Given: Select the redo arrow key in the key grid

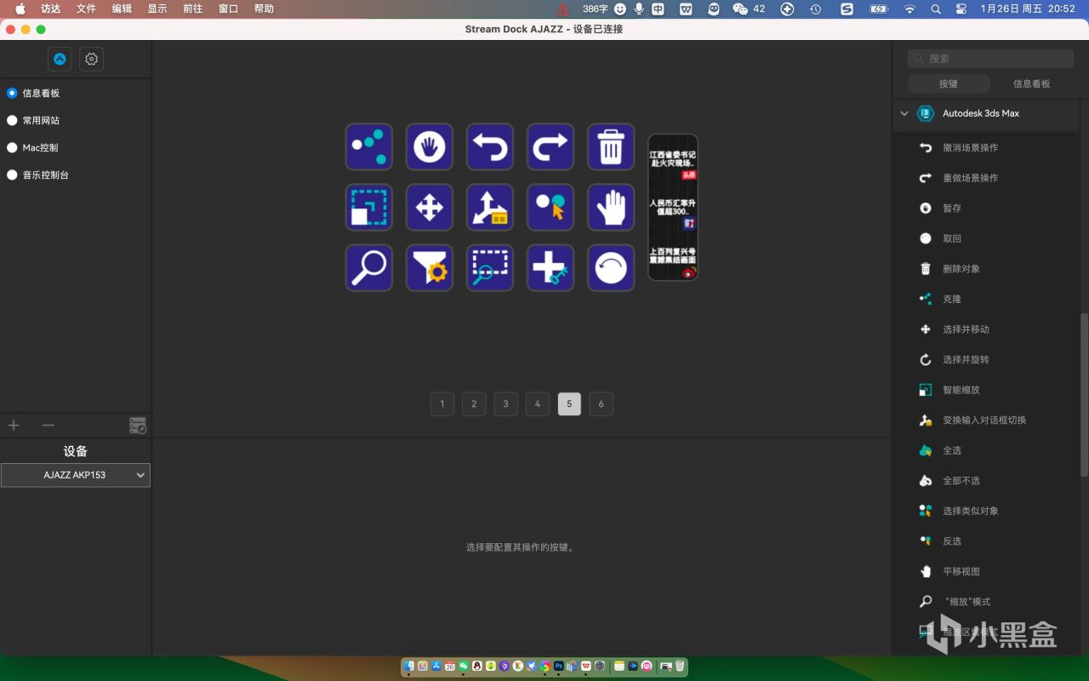Looking at the screenshot, I should point(550,147).
